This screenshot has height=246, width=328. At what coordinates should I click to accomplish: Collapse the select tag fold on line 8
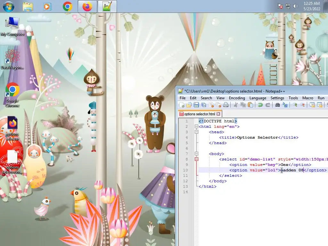[196, 159]
